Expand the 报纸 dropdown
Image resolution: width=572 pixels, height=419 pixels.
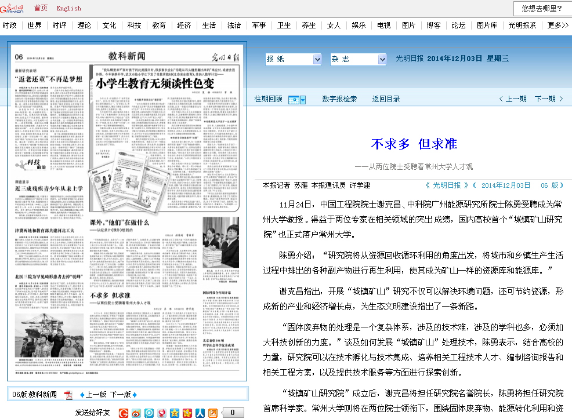pyautogui.click(x=317, y=59)
